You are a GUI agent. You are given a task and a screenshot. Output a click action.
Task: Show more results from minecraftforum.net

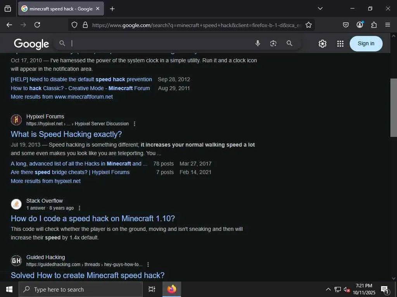(x=62, y=97)
